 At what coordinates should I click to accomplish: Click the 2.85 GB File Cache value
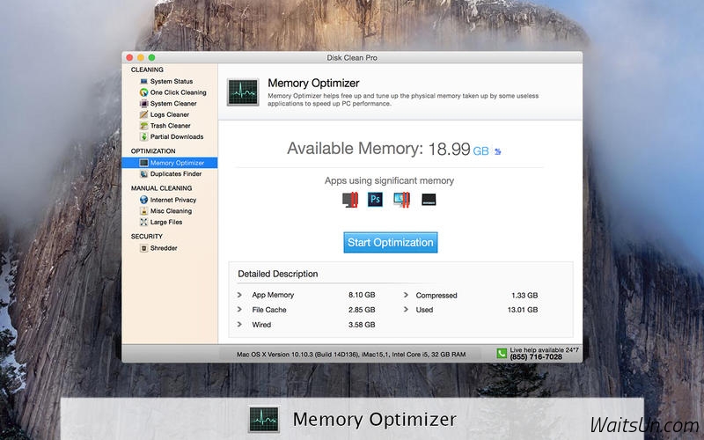[362, 310]
